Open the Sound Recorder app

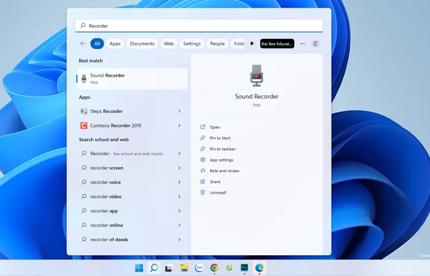[215, 127]
